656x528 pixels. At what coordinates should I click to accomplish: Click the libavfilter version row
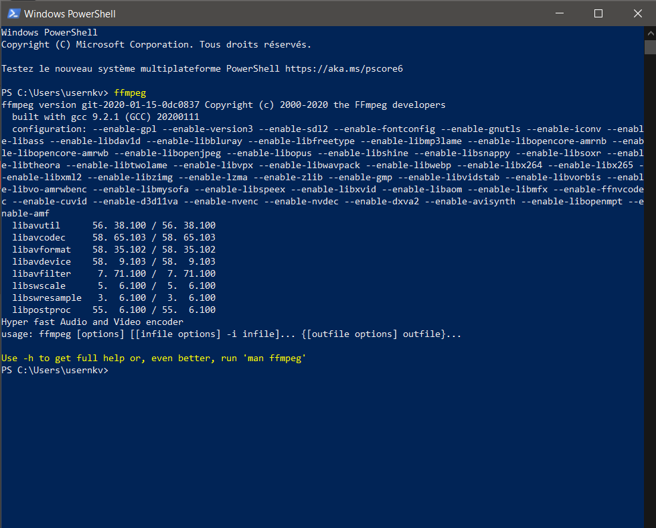click(x=114, y=274)
